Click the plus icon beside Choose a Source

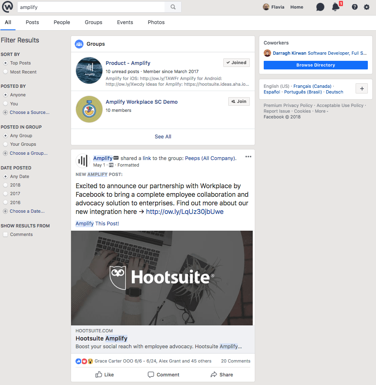pyautogui.click(x=5, y=112)
